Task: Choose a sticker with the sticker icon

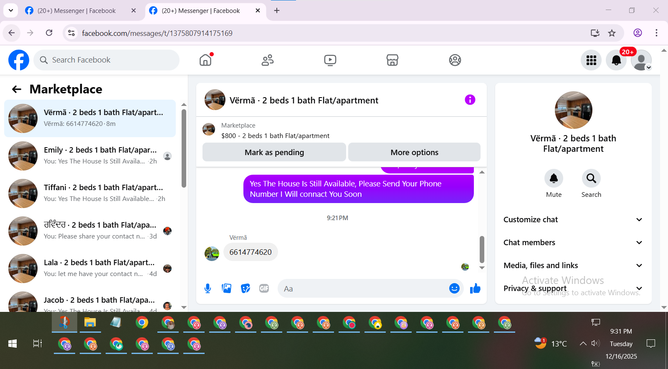Action: coord(245,288)
